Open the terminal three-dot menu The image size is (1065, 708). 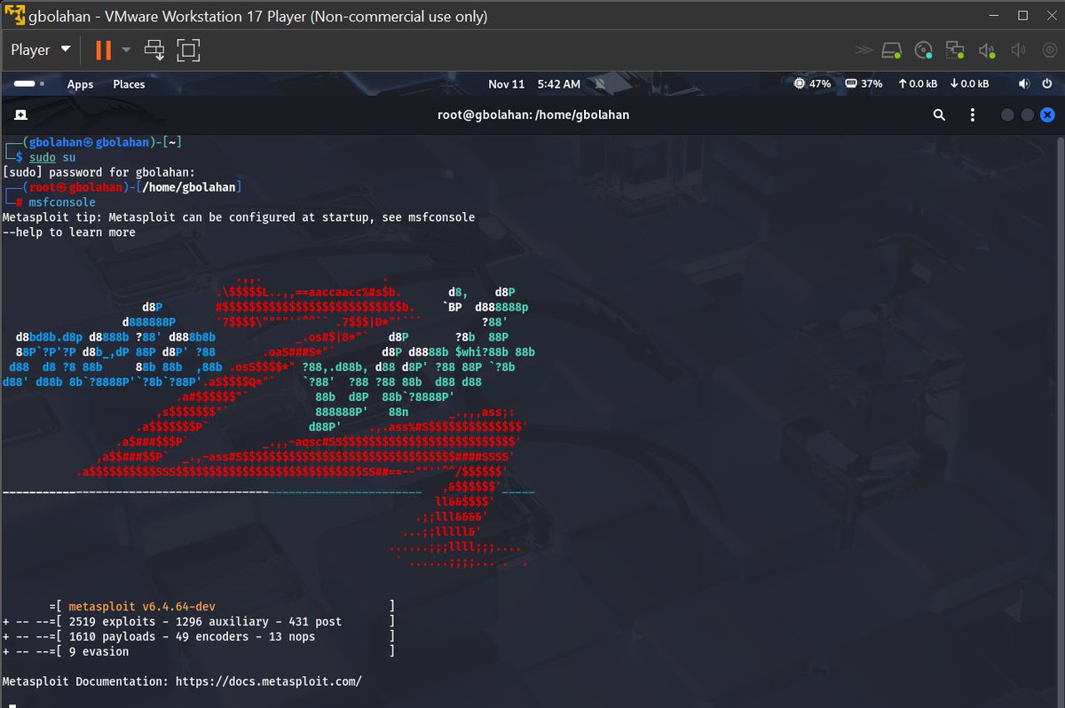click(x=973, y=114)
